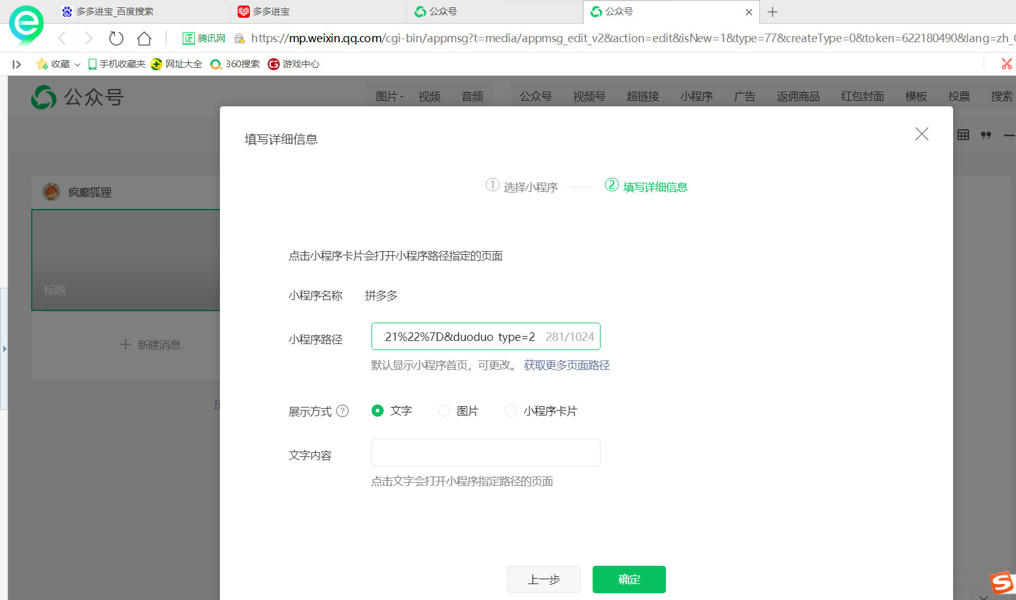Click the 上一步 button
The image size is (1016, 600).
544,579
